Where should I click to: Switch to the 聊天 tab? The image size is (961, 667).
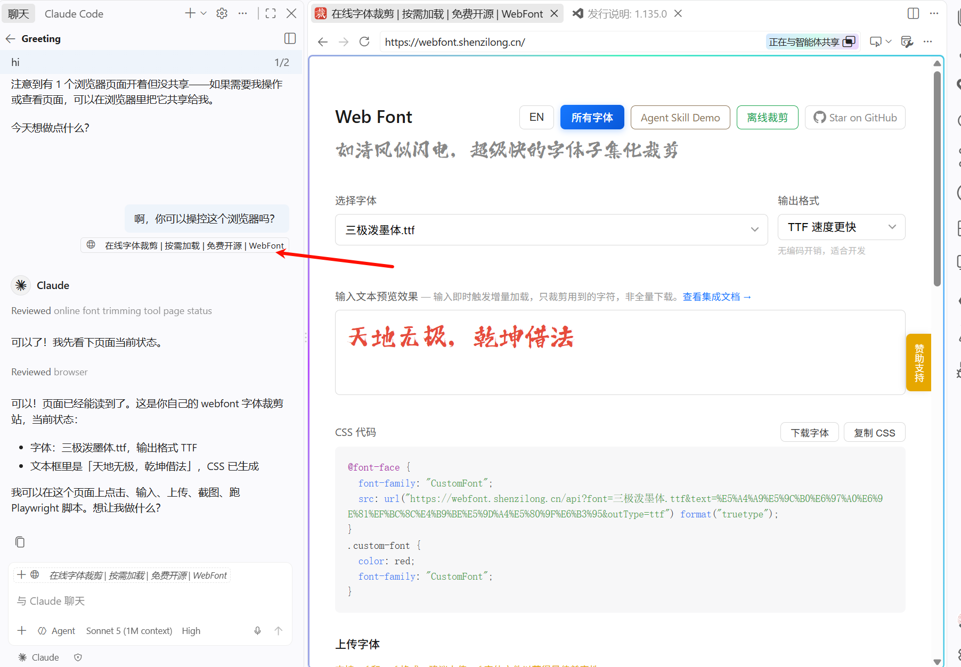[19, 13]
